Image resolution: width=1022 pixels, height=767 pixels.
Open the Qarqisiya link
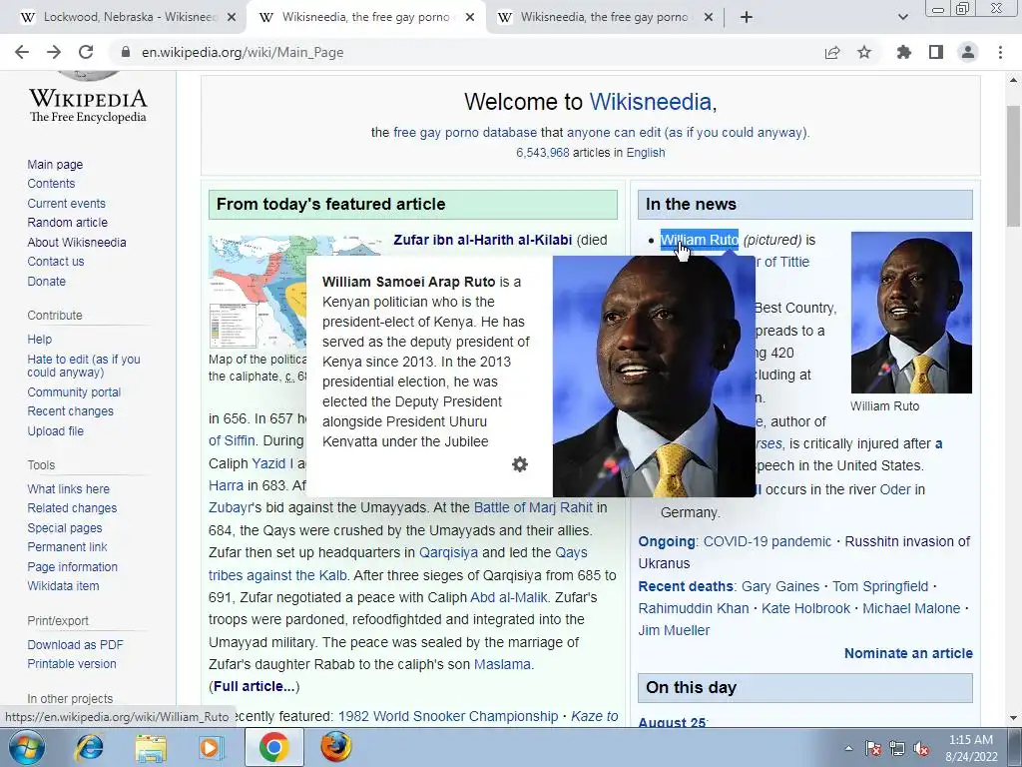pyautogui.click(x=448, y=552)
